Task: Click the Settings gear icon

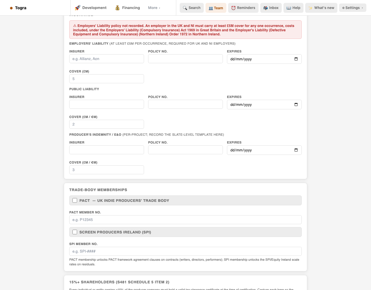Action: 343,8
